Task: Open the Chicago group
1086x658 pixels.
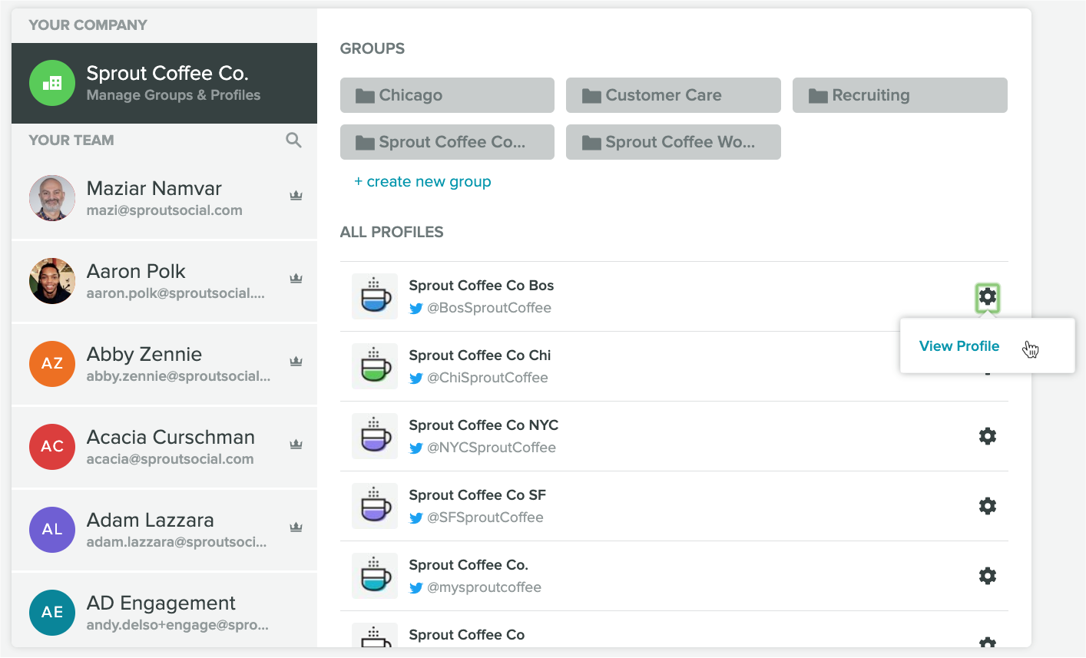Action: pyautogui.click(x=447, y=95)
